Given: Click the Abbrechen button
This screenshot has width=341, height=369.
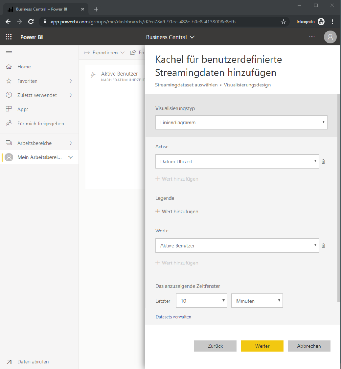Looking at the screenshot, I should (x=309, y=346).
